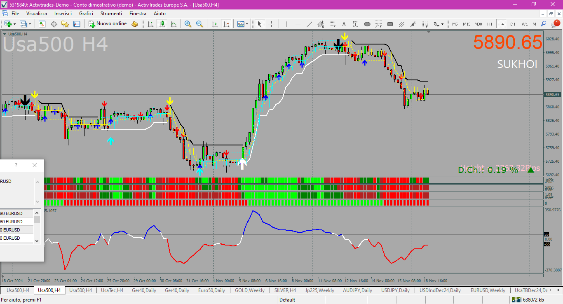Draw a vertical line
This screenshot has width=563, height=304.
click(x=286, y=24)
